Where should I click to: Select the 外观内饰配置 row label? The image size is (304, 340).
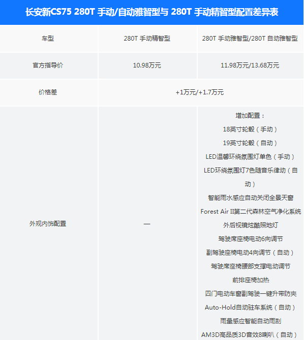coord(48,224)
